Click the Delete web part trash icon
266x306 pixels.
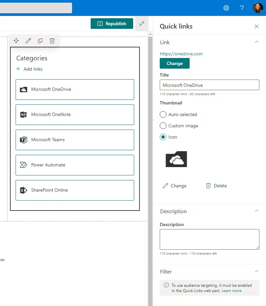[x=52, y=40]
